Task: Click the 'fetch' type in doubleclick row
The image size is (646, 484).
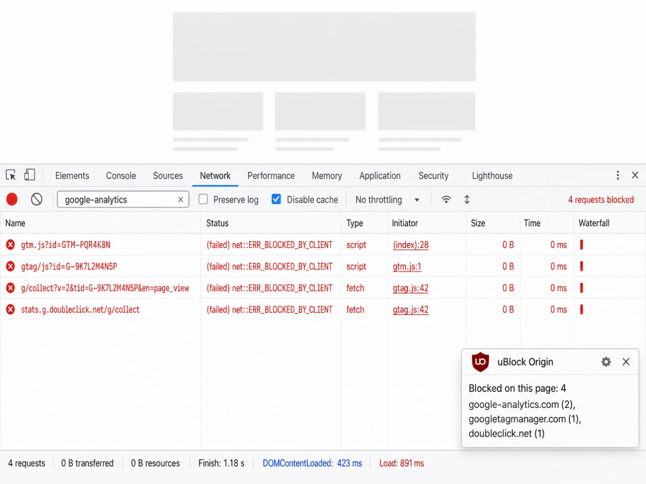Action: coord(355,309)
